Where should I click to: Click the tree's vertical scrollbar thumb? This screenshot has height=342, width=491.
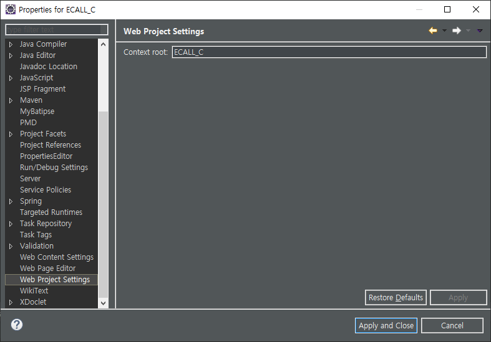(x=103, y=204)
